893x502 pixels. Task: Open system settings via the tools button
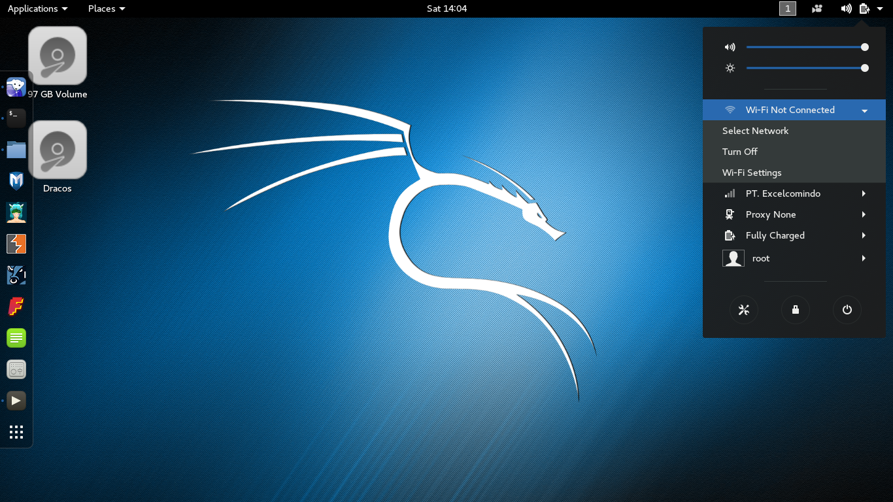pos(743,310)
